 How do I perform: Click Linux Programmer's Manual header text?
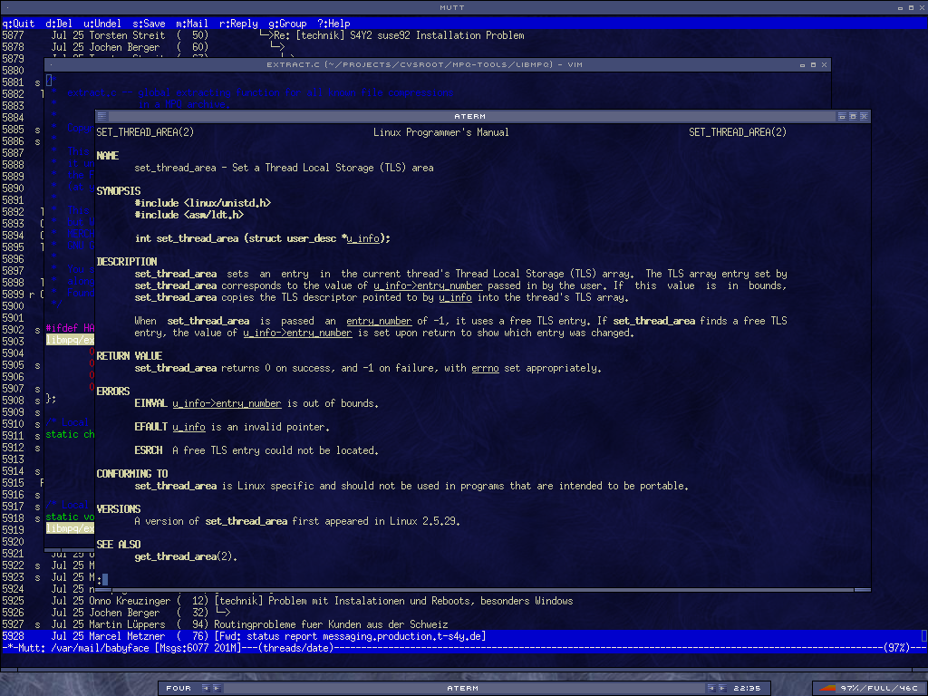point(441,132)
